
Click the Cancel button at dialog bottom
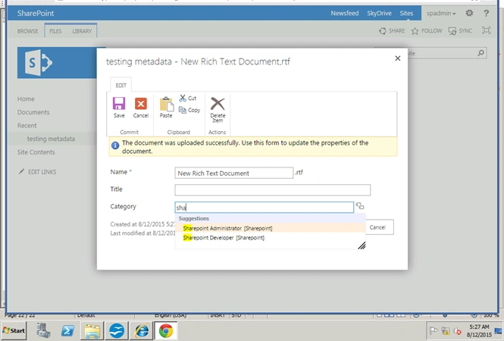click(x=379, y=227)
